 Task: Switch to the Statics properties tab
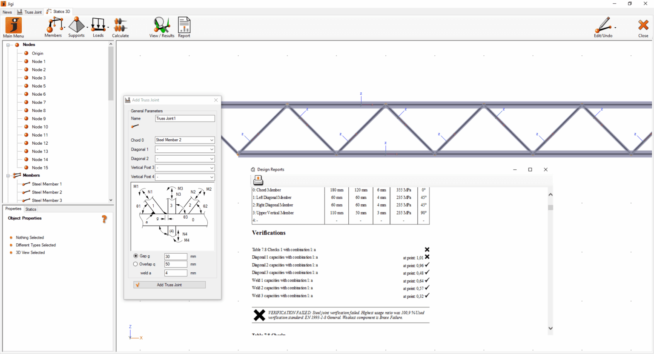click(30, 209)
